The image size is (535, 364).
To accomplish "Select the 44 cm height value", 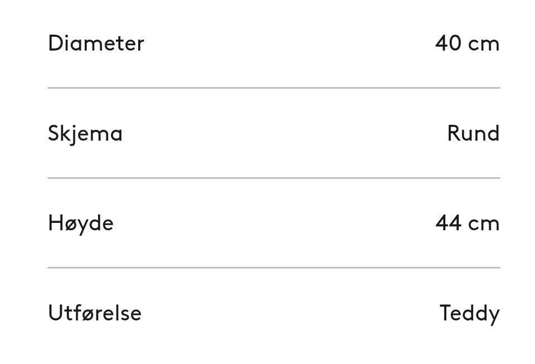I will click(467, 223).
